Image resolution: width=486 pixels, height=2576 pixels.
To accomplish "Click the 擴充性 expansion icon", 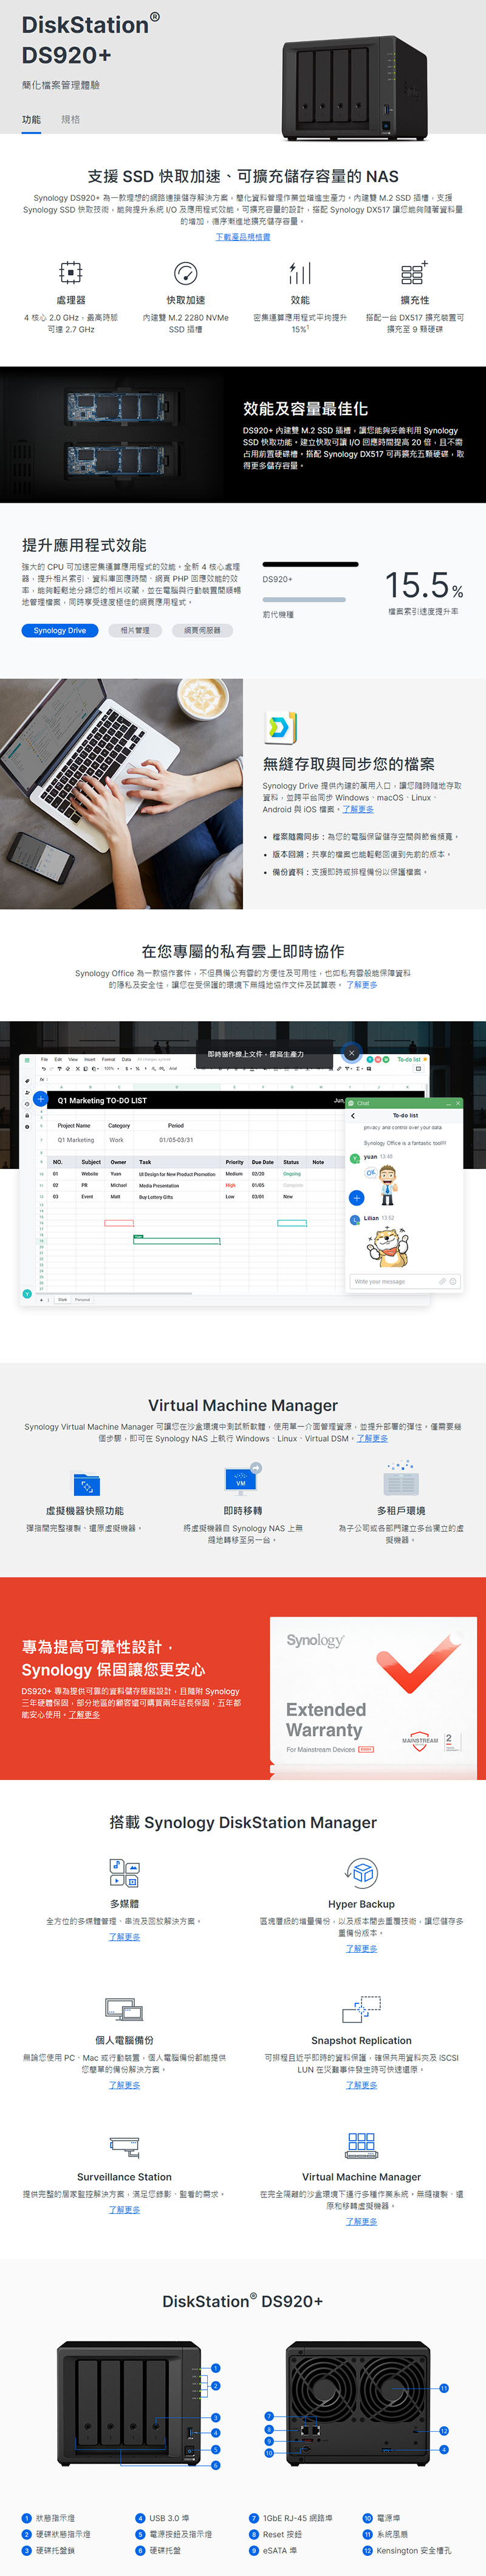I will pos(414,272).
